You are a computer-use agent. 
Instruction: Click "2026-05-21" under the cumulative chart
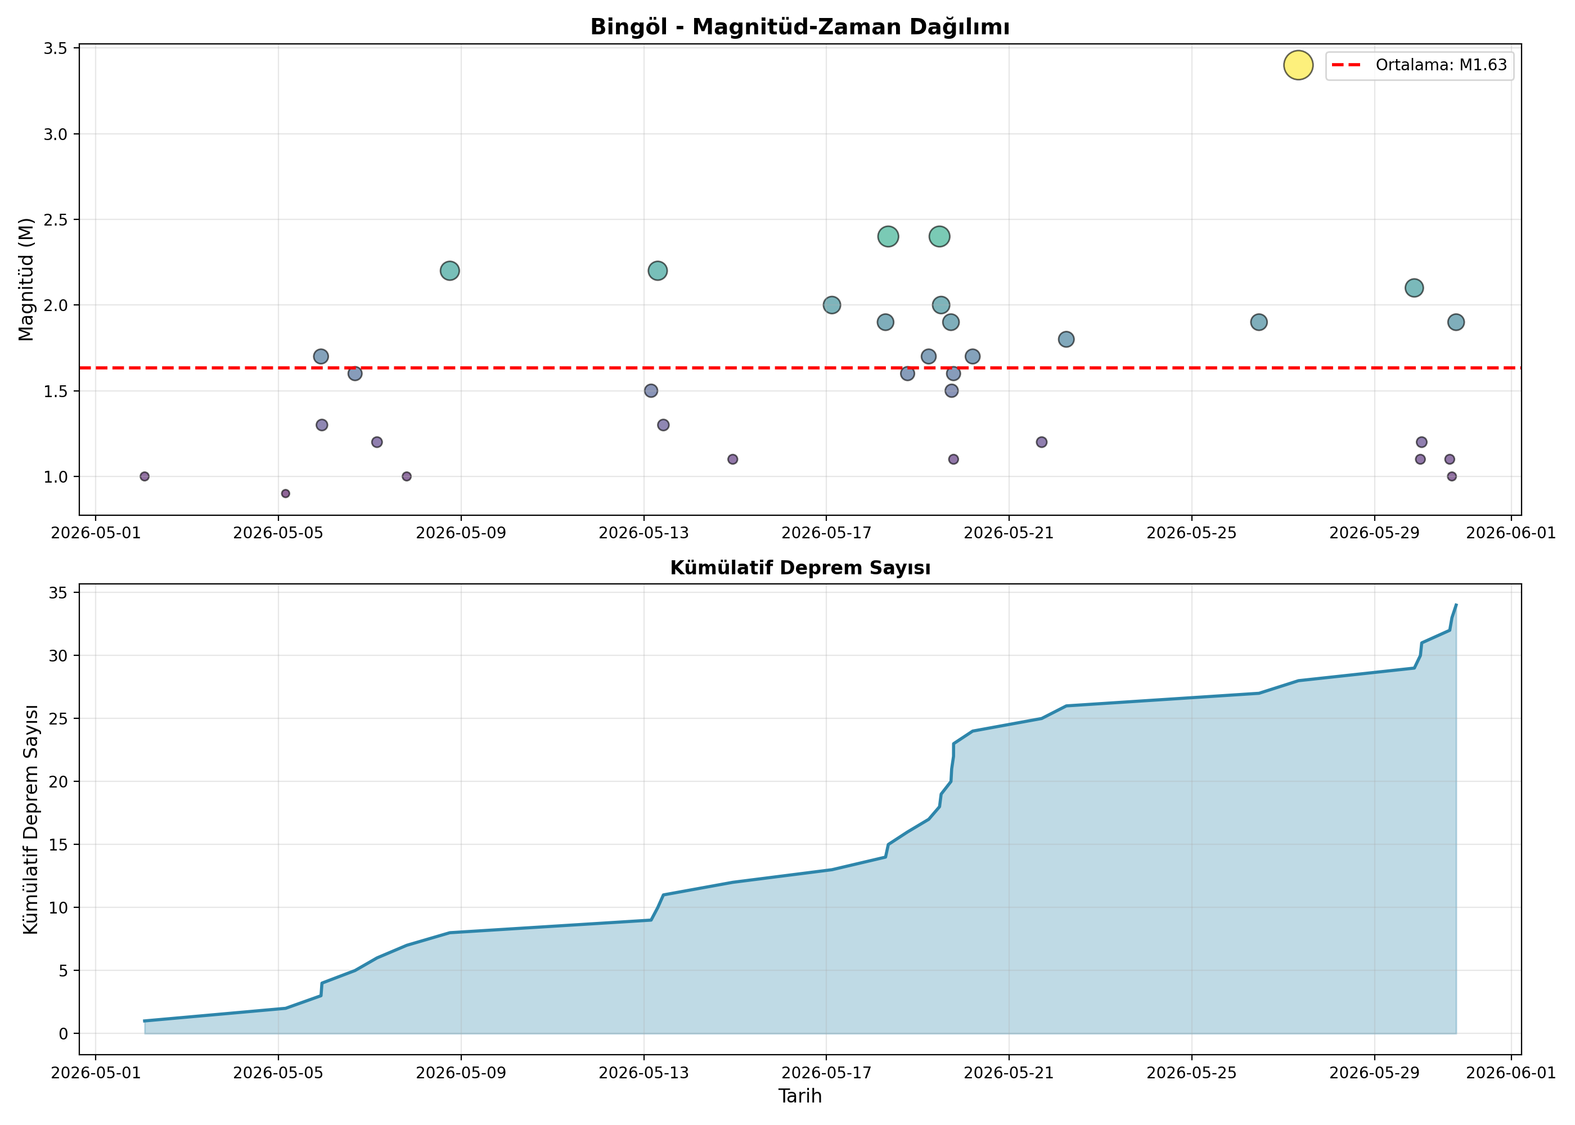point(1009,1073)
